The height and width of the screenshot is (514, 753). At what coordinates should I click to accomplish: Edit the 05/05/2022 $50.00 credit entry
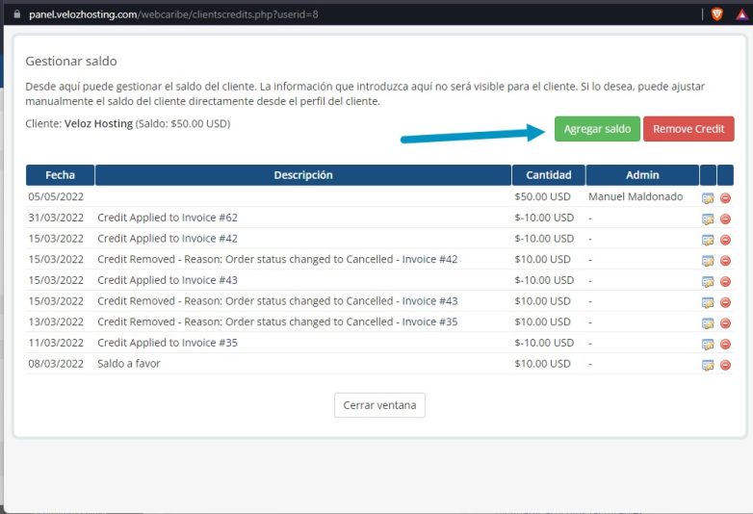click(709, 197)
